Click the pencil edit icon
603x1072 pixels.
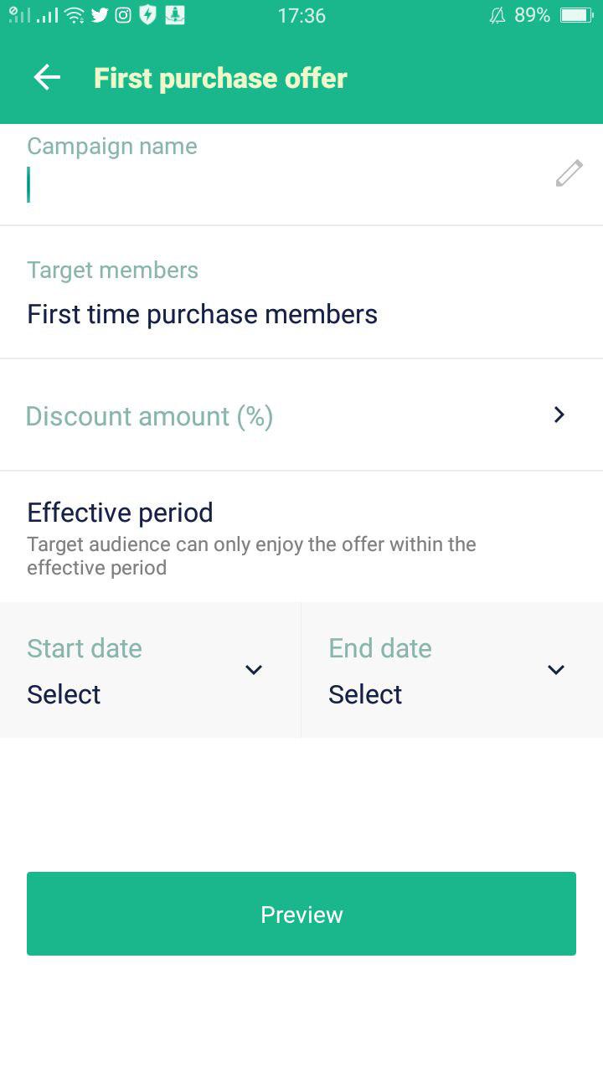(x=569, y=173)
